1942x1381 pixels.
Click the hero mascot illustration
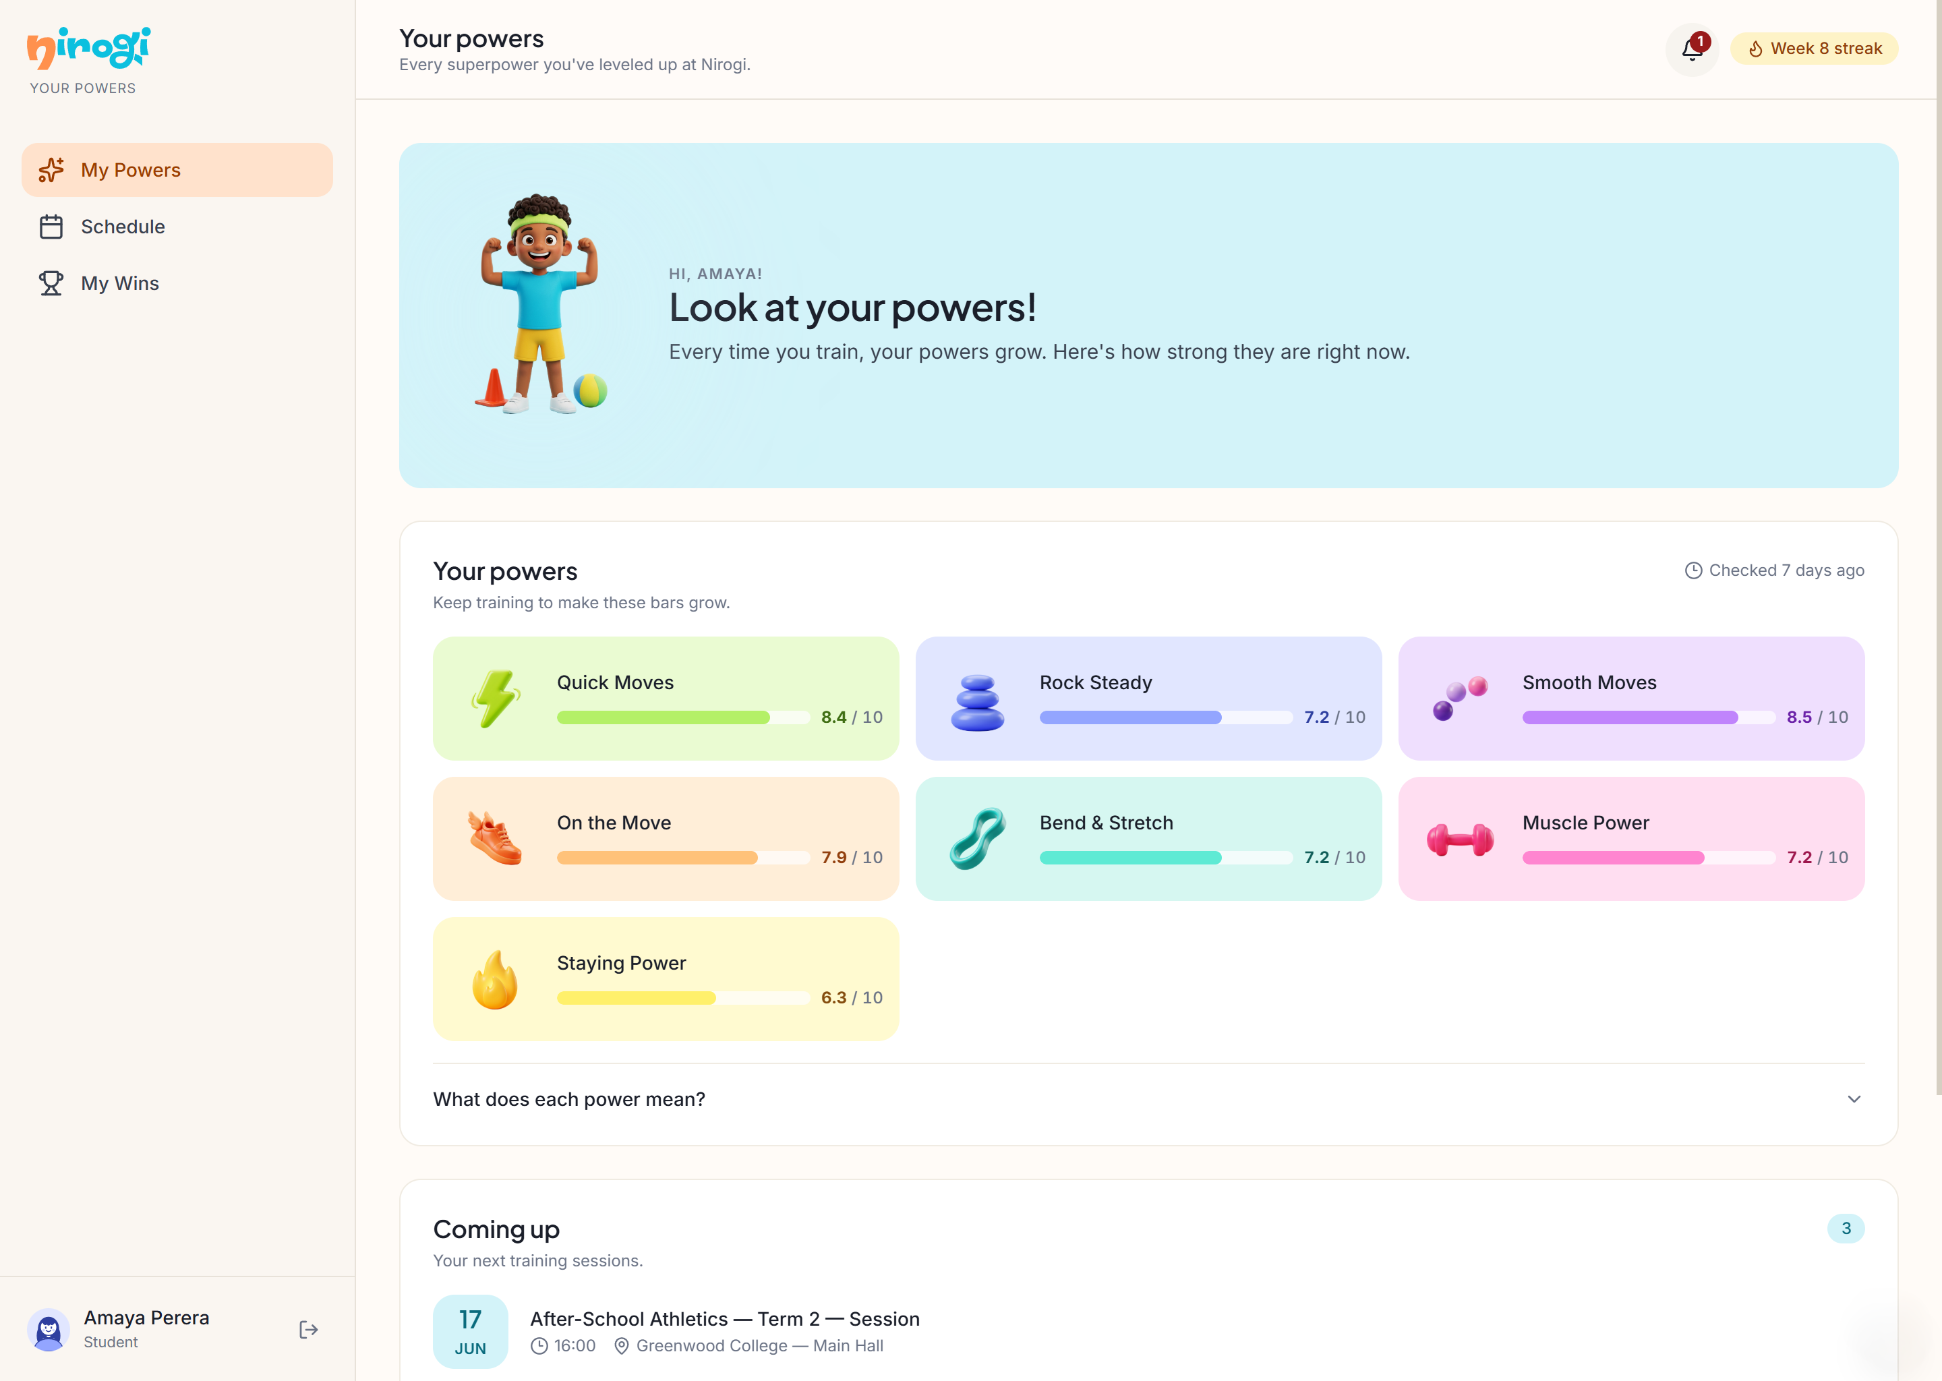(541, 303)
